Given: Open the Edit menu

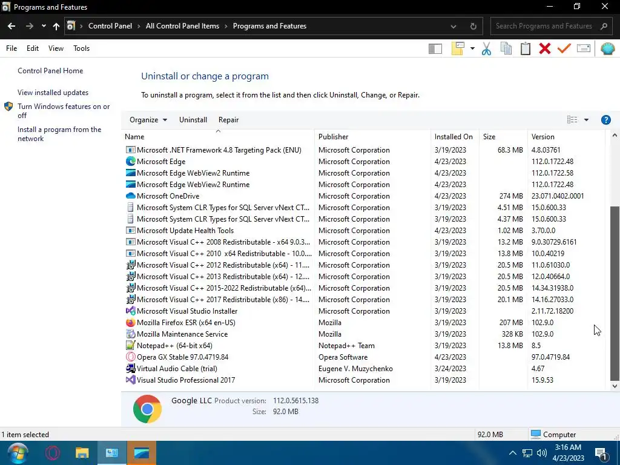Looking at the screenshot, I should 33,48.
